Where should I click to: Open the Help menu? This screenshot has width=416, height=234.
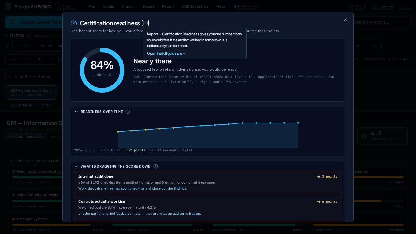click(x=221, y=6)
